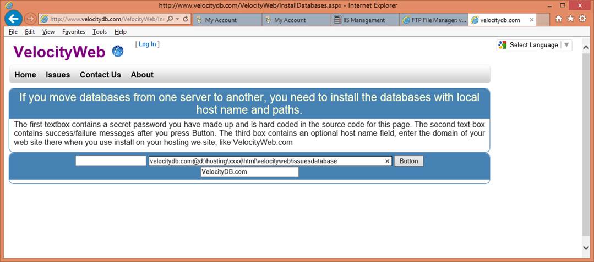Click the VelocityDB.com host name field
Screen dimensions: 594x262
[249, 171]
